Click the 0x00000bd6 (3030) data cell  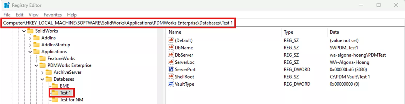(348, 69)
